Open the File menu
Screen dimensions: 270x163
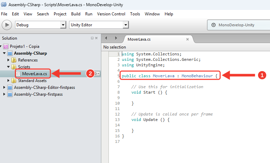4,14
